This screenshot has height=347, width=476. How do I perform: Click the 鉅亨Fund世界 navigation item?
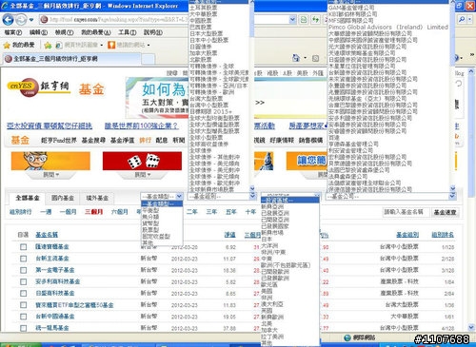click(59, 140)
